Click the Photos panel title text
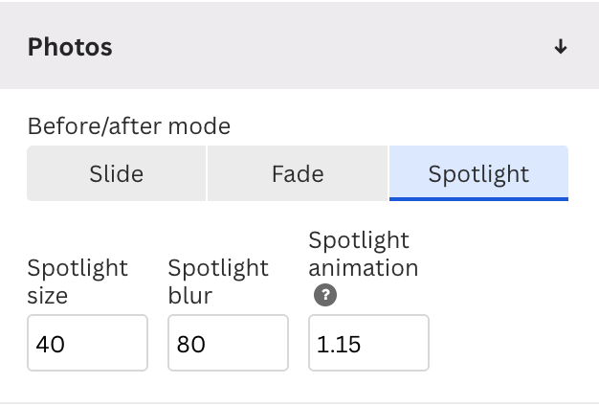 click(70, 47)
